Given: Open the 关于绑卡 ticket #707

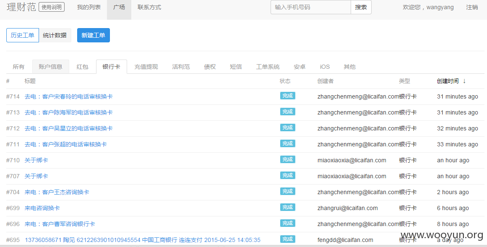Looking at the screenshot, I should 36,176.
